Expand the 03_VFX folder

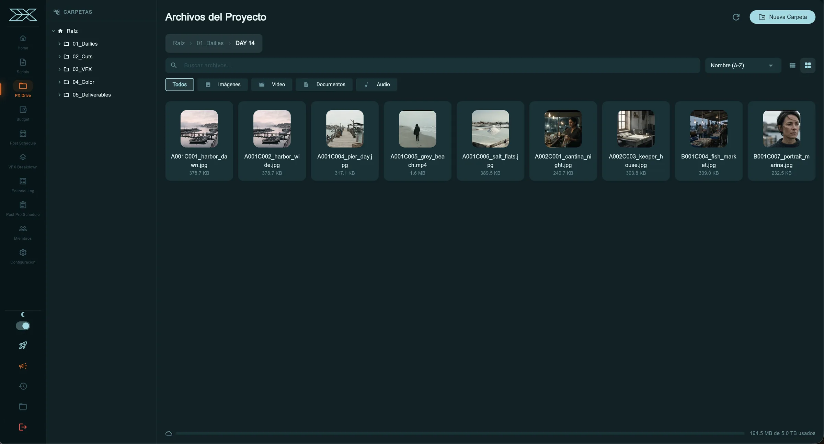(59, 69)
